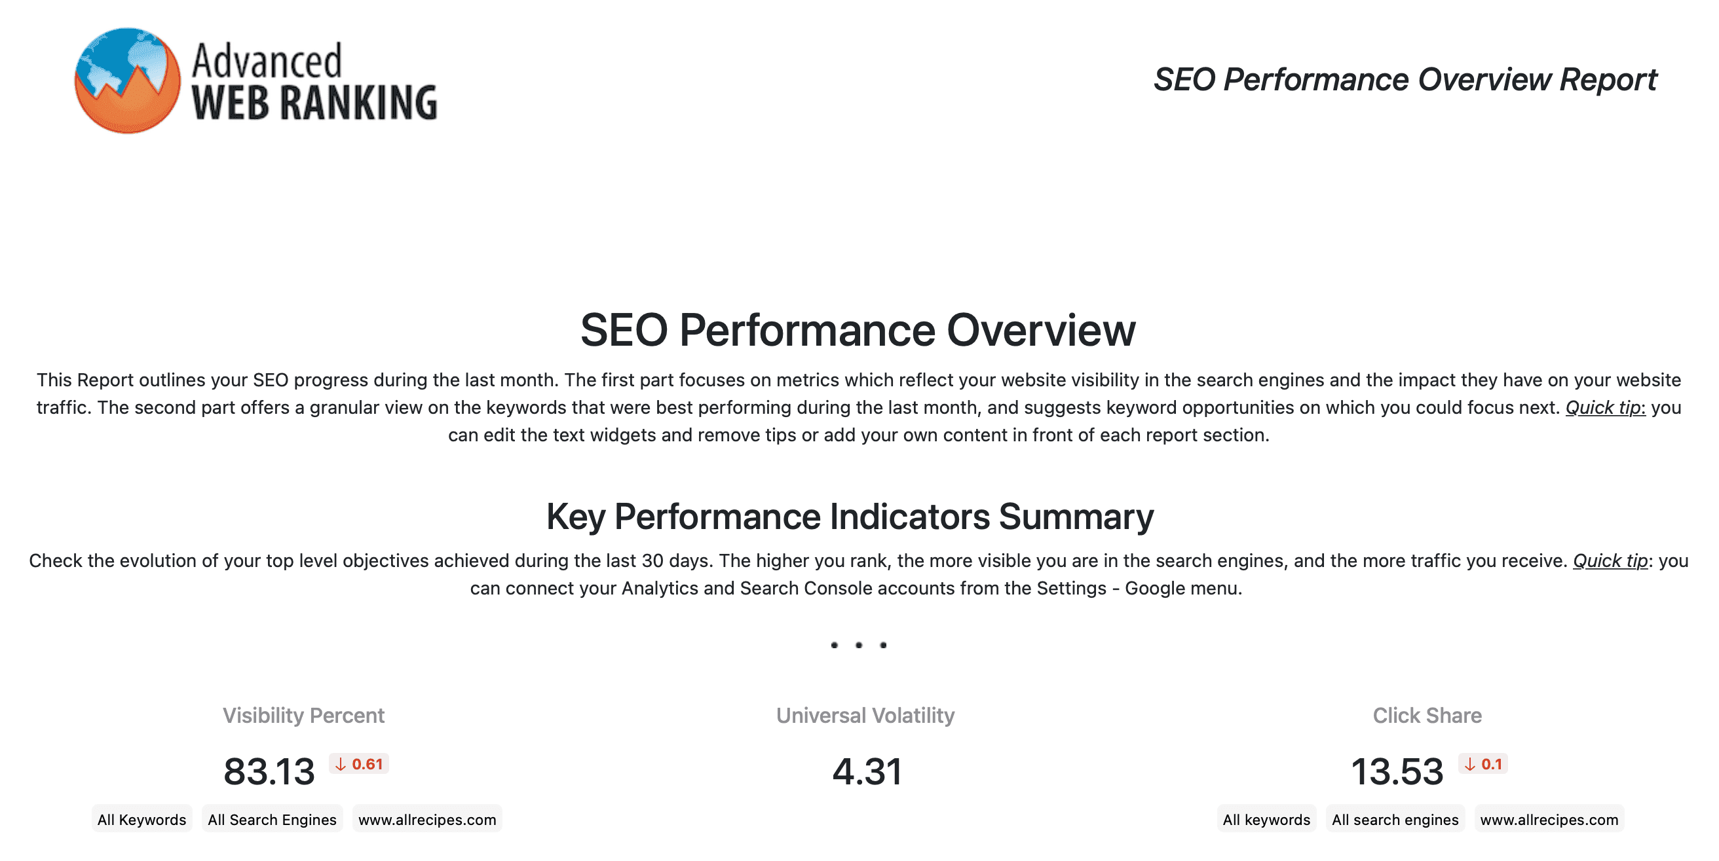Click the Visibility Percent value 83.13
Image resolution: width=1719 pixels, height=861 pixels.
coord(269,772)
